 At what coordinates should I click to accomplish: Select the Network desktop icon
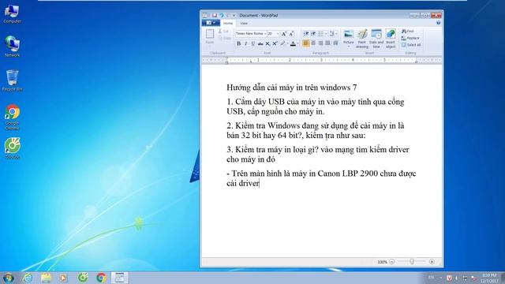pyautogui.click(x=13, y=47)
